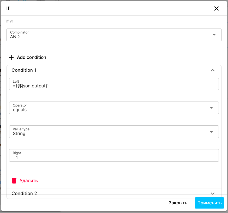Viewport: 228px width, 213px height.
Task: Select the equals operator value
Action: (20, 110)
